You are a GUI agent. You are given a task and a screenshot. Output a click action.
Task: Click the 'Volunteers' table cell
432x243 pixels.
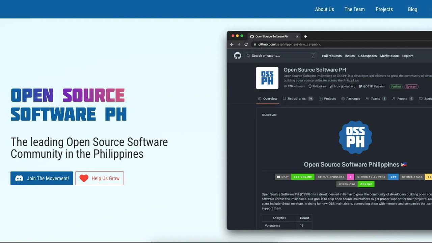tap(279, 225)
